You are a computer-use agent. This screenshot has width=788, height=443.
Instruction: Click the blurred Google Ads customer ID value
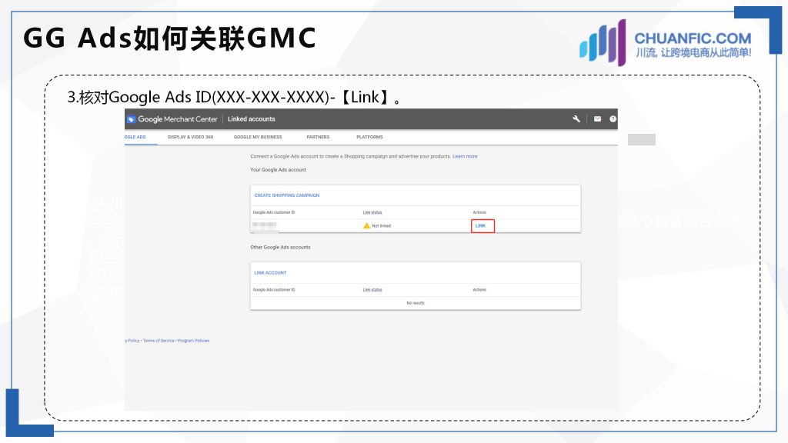point(265,225)
